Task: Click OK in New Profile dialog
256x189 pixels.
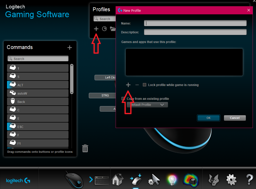Action: pos(209,118)
